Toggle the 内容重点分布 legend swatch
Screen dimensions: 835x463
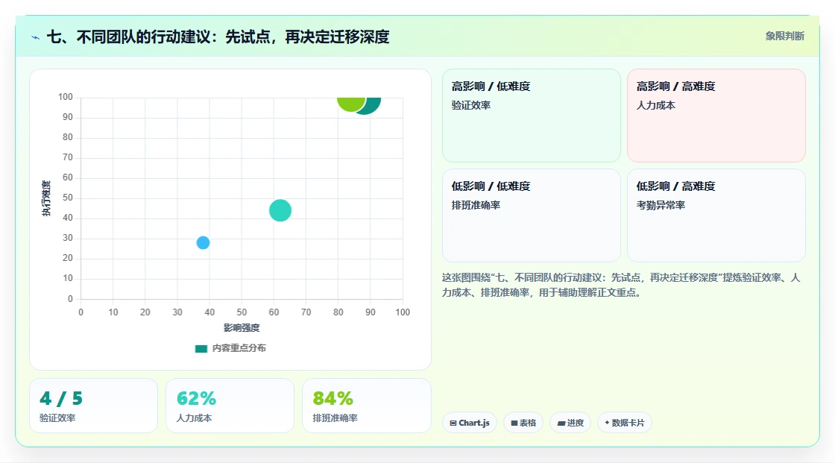[x=201, y=348]
